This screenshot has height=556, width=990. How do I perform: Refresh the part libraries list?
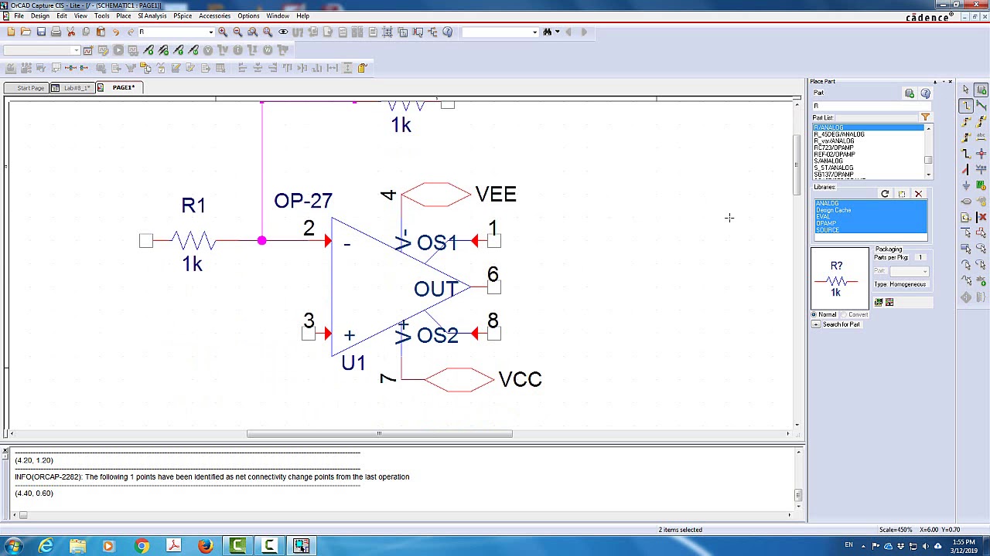(885, 194)
